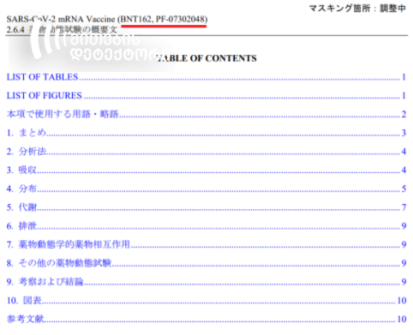
Task: Navigate to section 5. 代謝
Action: 21,207
